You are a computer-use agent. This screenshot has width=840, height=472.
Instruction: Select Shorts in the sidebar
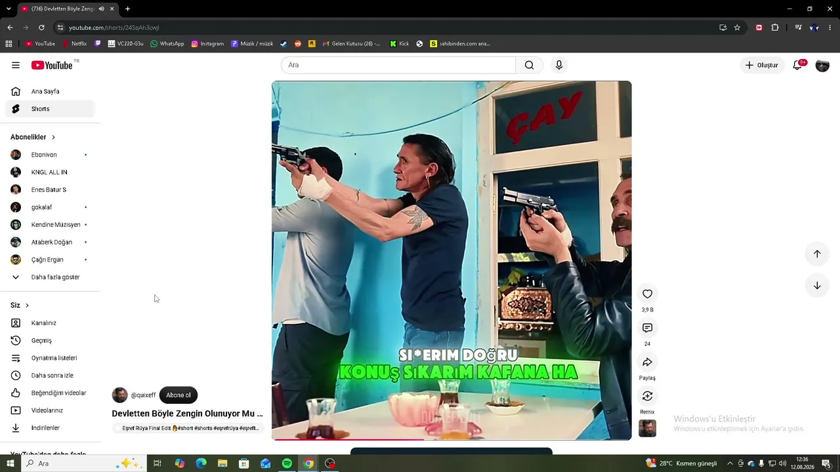[x=50, y=109]
